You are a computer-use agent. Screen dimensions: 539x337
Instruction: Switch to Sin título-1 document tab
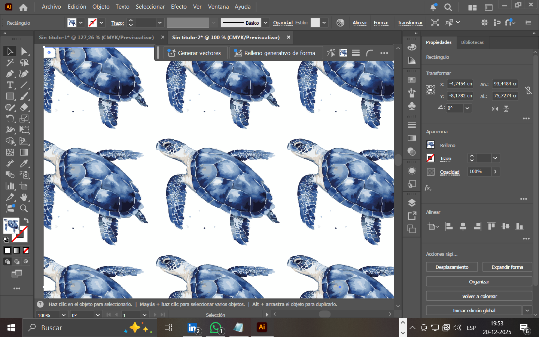pyautogui.click(x=97, y=37)
